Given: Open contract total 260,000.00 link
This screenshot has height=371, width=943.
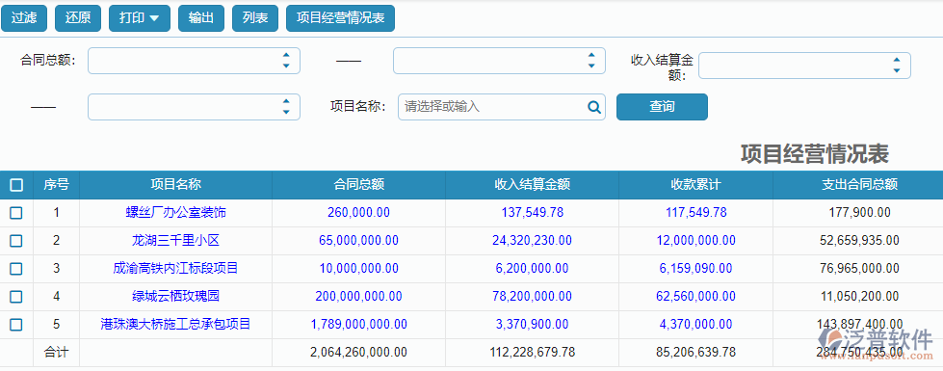Looking at the screenshot, I should coord(359,212).
